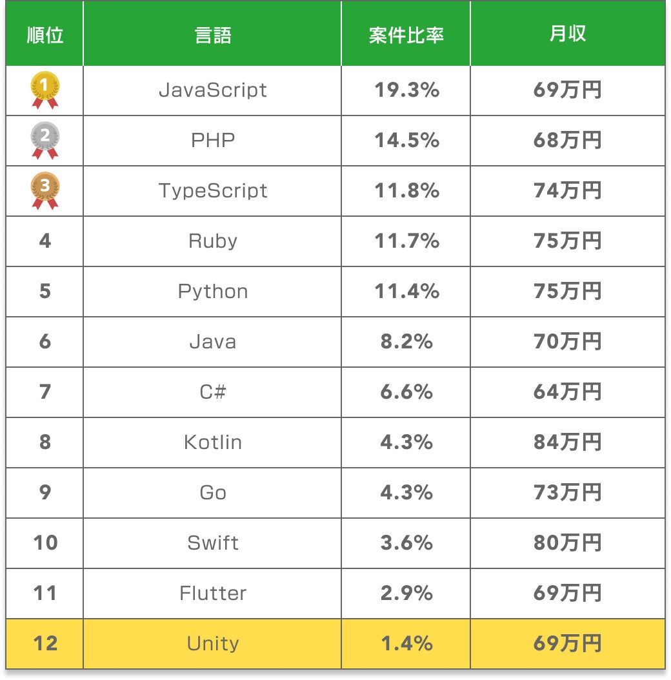Select the JavaScript language cell

point(212,90)
